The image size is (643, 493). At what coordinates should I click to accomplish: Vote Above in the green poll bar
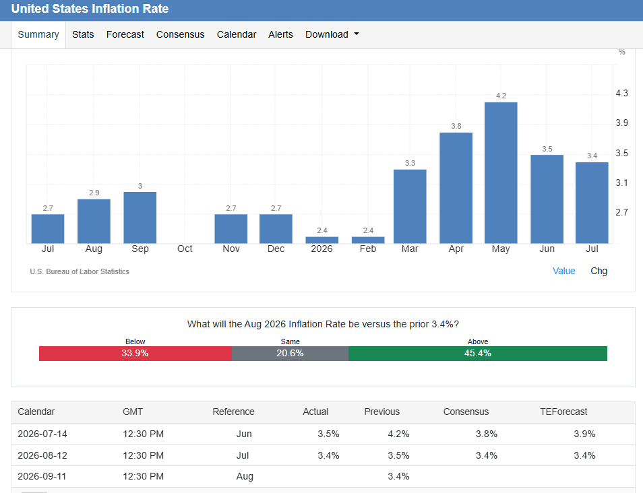(x=478, y=354)
